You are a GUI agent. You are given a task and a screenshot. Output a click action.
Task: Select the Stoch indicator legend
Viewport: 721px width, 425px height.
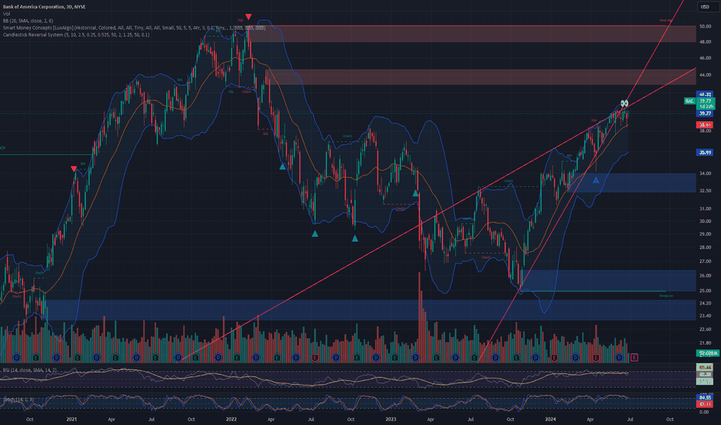pyautogui.click(x=19, y=399)
